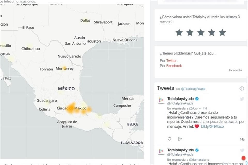Select the first star of the rating
248x165 pixels.
point(179,32)
